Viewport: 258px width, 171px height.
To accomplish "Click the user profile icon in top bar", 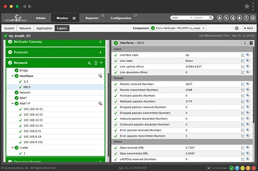I will pyautogui.click(x=219, y=18).
